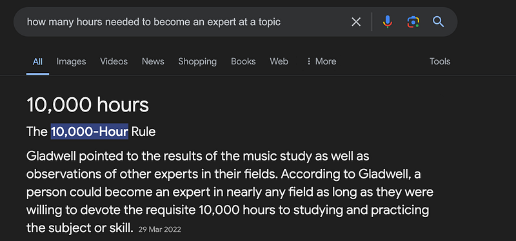
Task: Open Google Lens image search icon
Action: click(413, 22)
